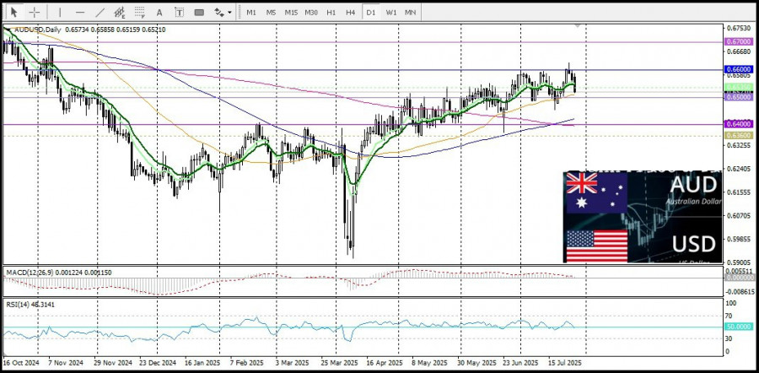Switch chart to M1 timeframe
The width and height of the screenshot is (759, 373).
pyautogui.click(x=250, y=12)
